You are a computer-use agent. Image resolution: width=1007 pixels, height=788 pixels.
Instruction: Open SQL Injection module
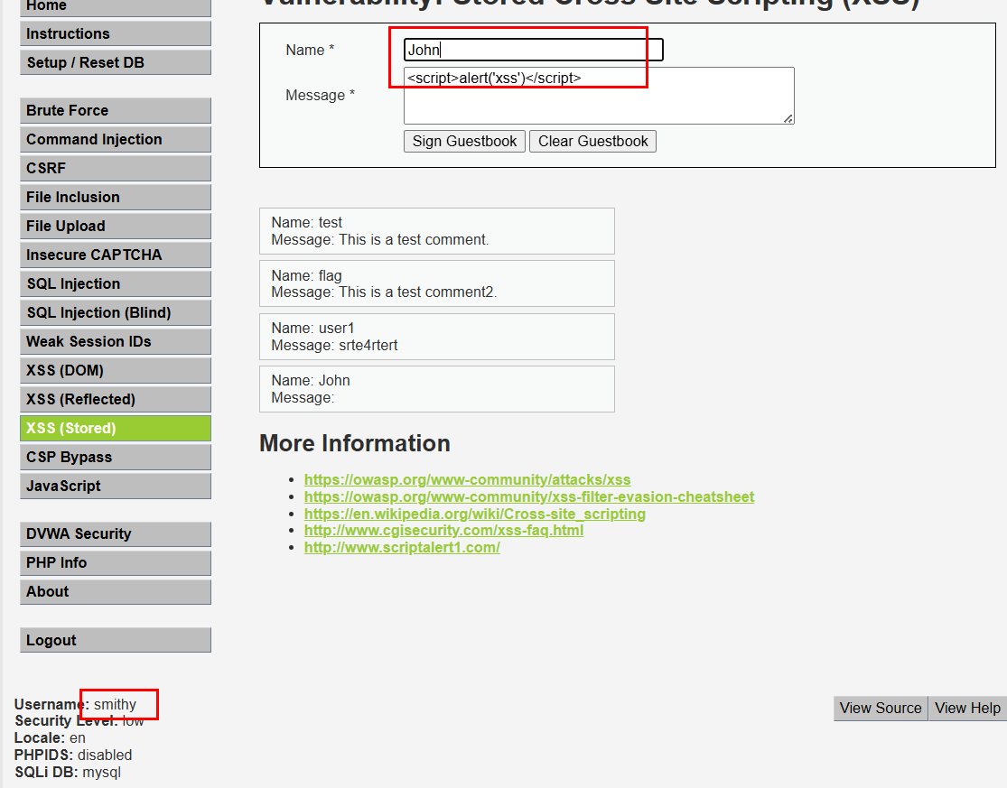tap(116, 283)
